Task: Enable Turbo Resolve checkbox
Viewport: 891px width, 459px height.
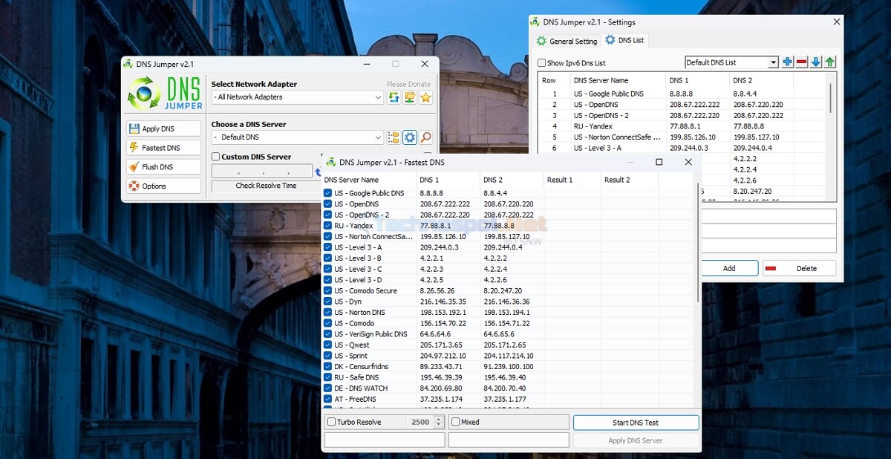Action: (x=332, y=422)
